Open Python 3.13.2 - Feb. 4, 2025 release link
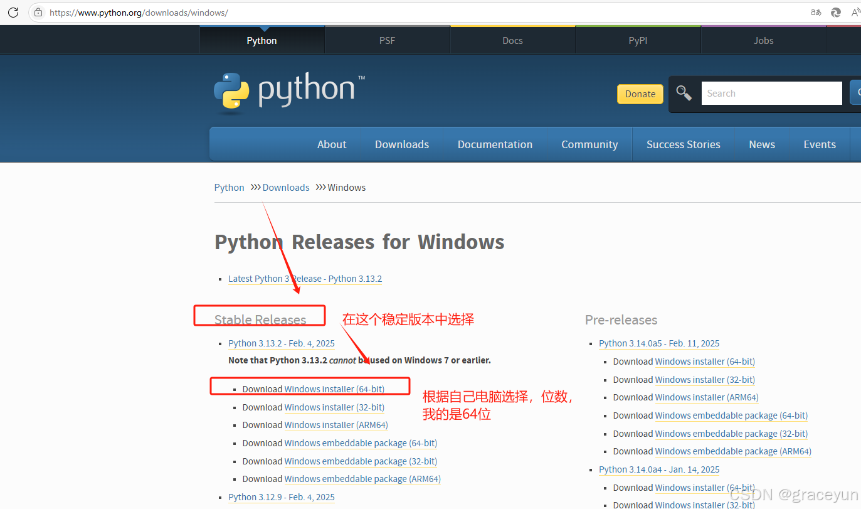The width and height of the screenshot is (861, 509). [282, 343]
